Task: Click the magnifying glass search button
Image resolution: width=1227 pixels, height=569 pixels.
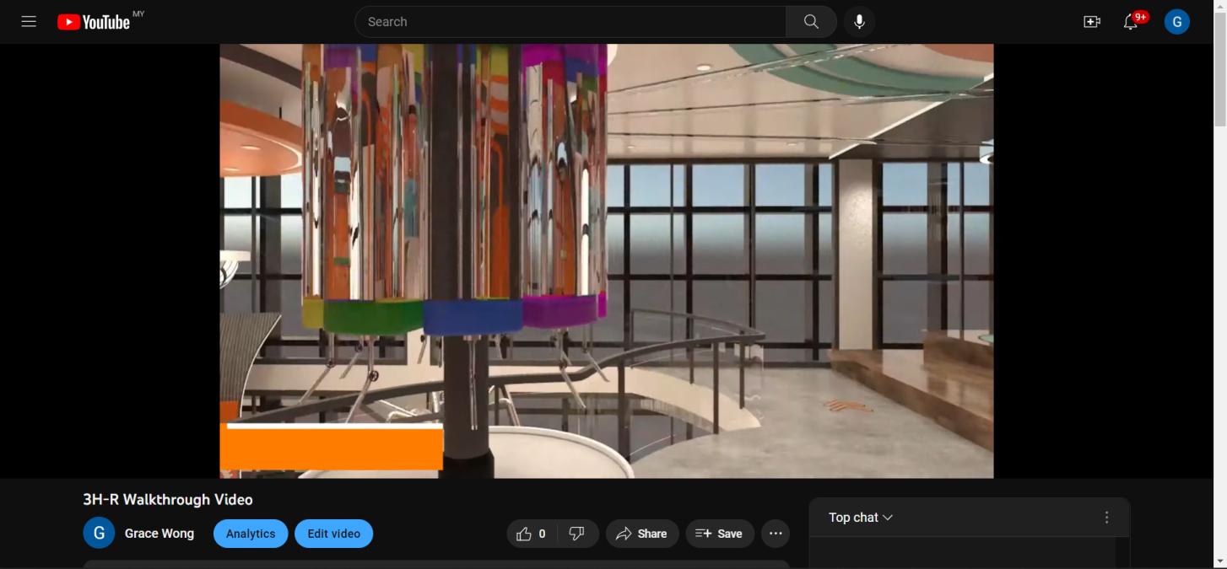Action: 811,22
